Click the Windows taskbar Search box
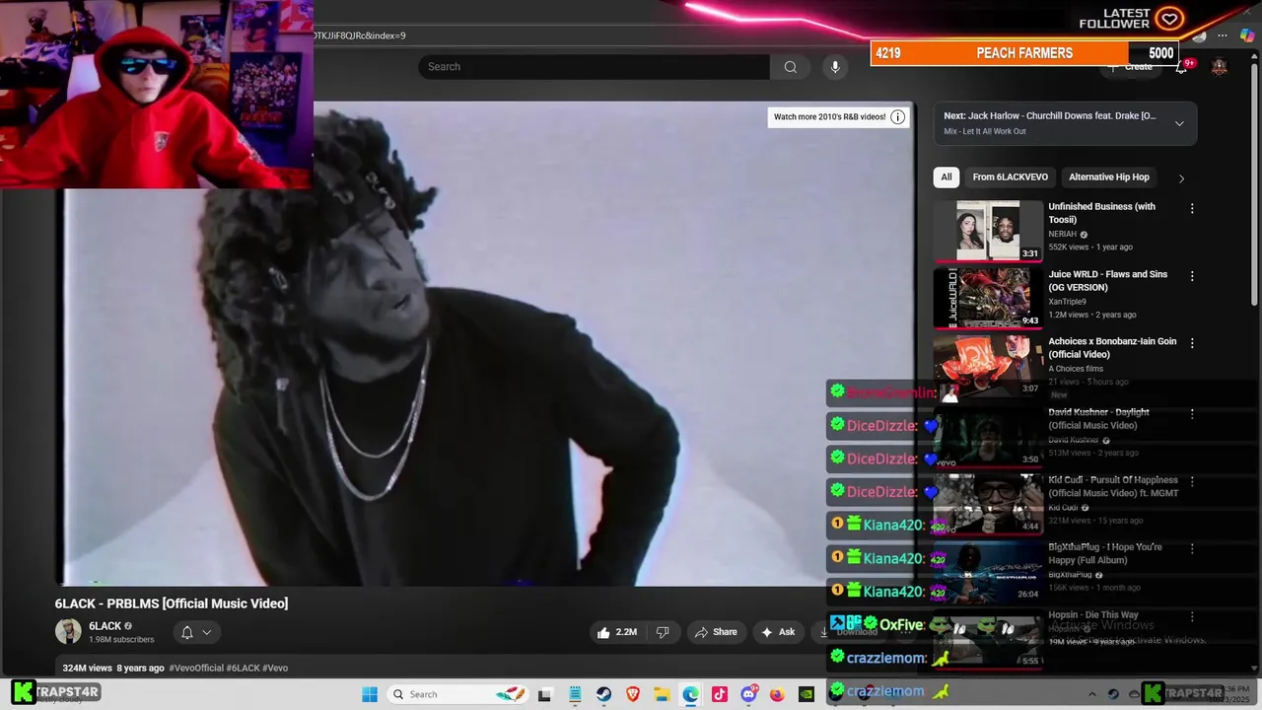Viewport: 1262px width, 710px height. [456, 694]
